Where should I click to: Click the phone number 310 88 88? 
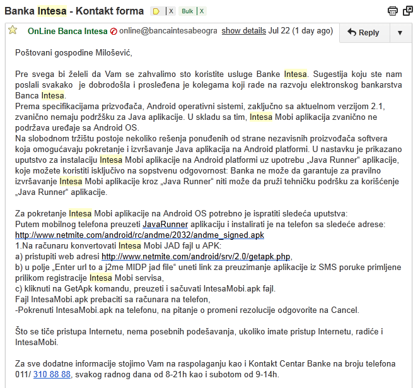[52, 374]
